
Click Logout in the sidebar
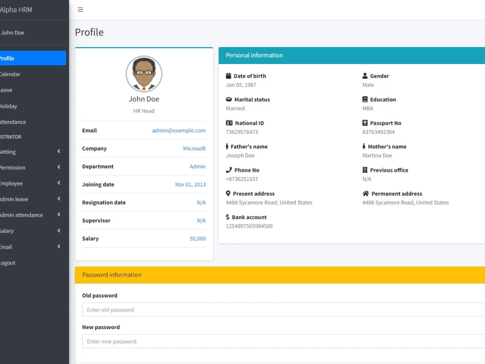click(x=32, y=263)
